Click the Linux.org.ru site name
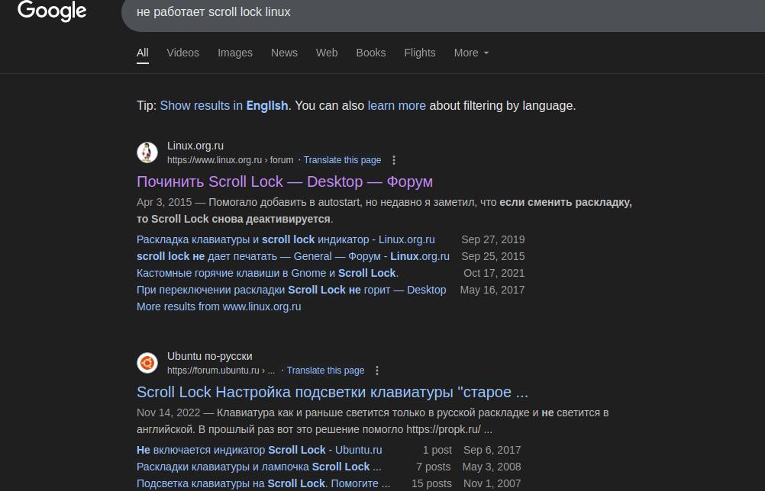Screen dimensions: 765x491 click(195, 146)
